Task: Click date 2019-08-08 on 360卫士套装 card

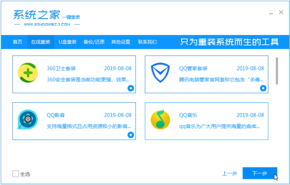Action: click(118, 69)
